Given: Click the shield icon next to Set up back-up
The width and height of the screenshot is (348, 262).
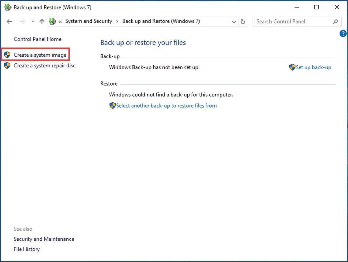Looking at the screenshot, I should coord(292,67).
